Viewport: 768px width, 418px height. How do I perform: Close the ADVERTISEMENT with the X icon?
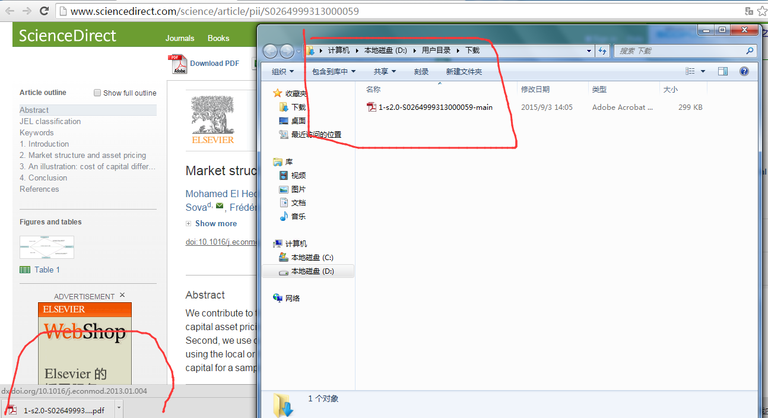(x=122, y=295)
